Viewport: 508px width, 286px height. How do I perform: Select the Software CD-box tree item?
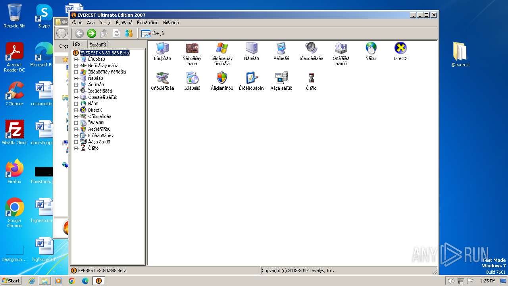[x=96, y=123]
